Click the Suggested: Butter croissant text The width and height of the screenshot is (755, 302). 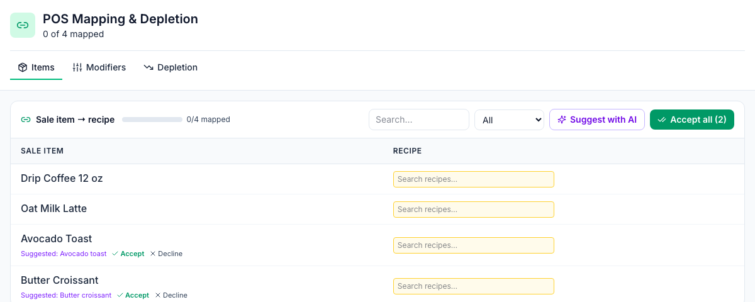click(66, 296)
